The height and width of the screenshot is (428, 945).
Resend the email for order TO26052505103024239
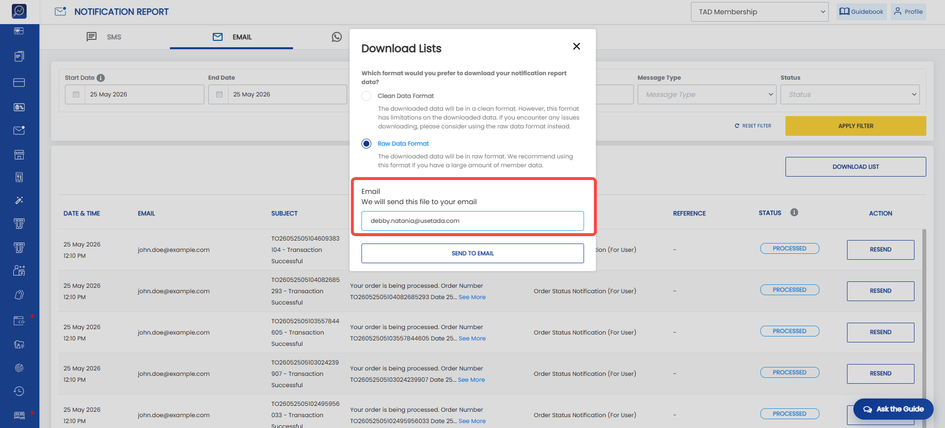pos(880,374)
